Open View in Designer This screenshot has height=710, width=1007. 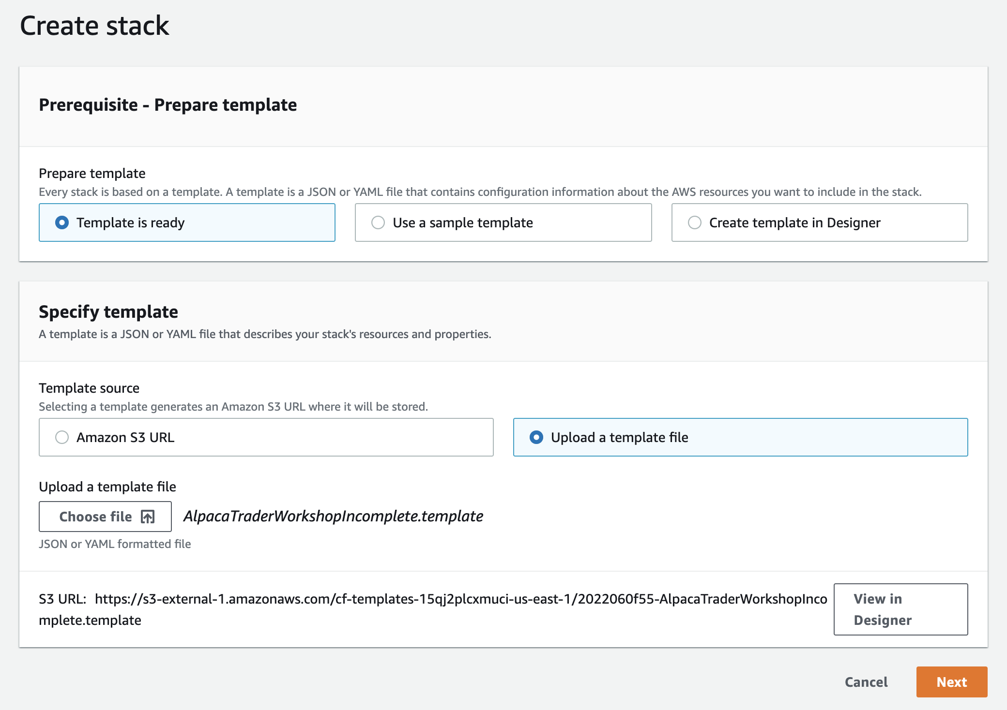[900, 609]
